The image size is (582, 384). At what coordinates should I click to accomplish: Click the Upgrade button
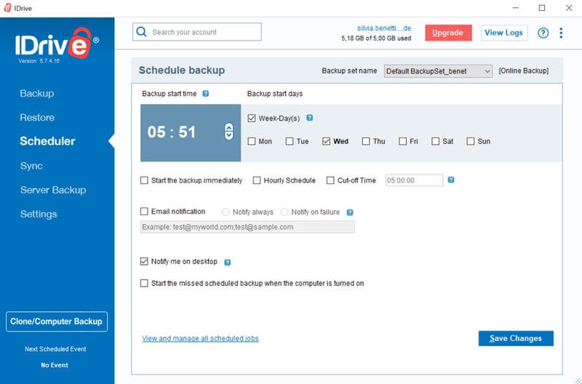(448, 33)
